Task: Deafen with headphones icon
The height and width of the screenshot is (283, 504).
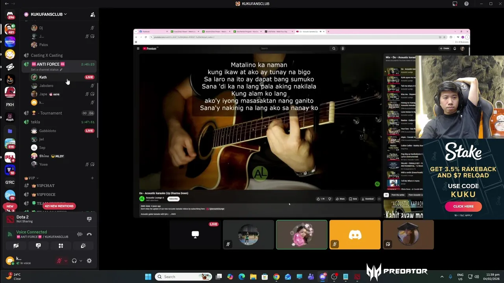Action: click(x=74, y=261)
